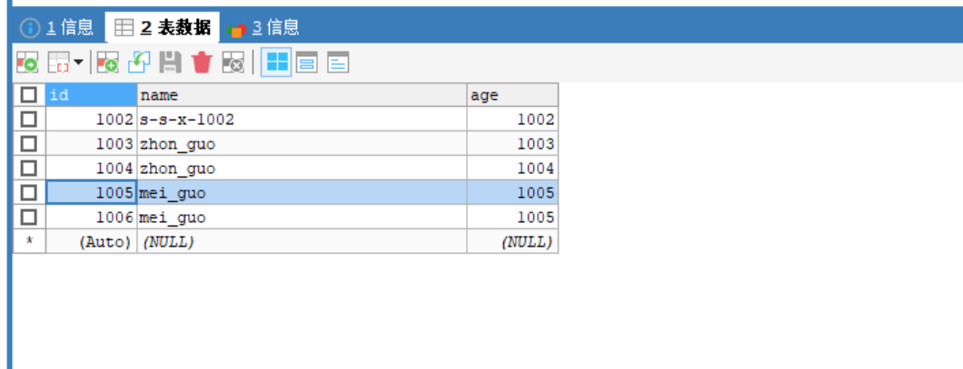Open the 1 信息 tab
Image resolution: width=963 pixels, height=369 pixels.
point(58,28)
